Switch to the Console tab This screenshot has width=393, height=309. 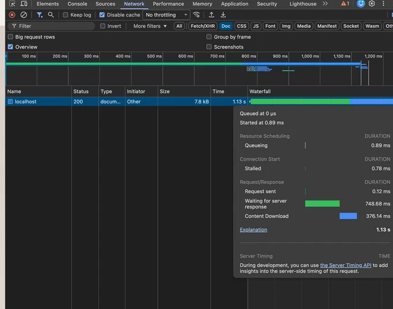pos(77,4)
